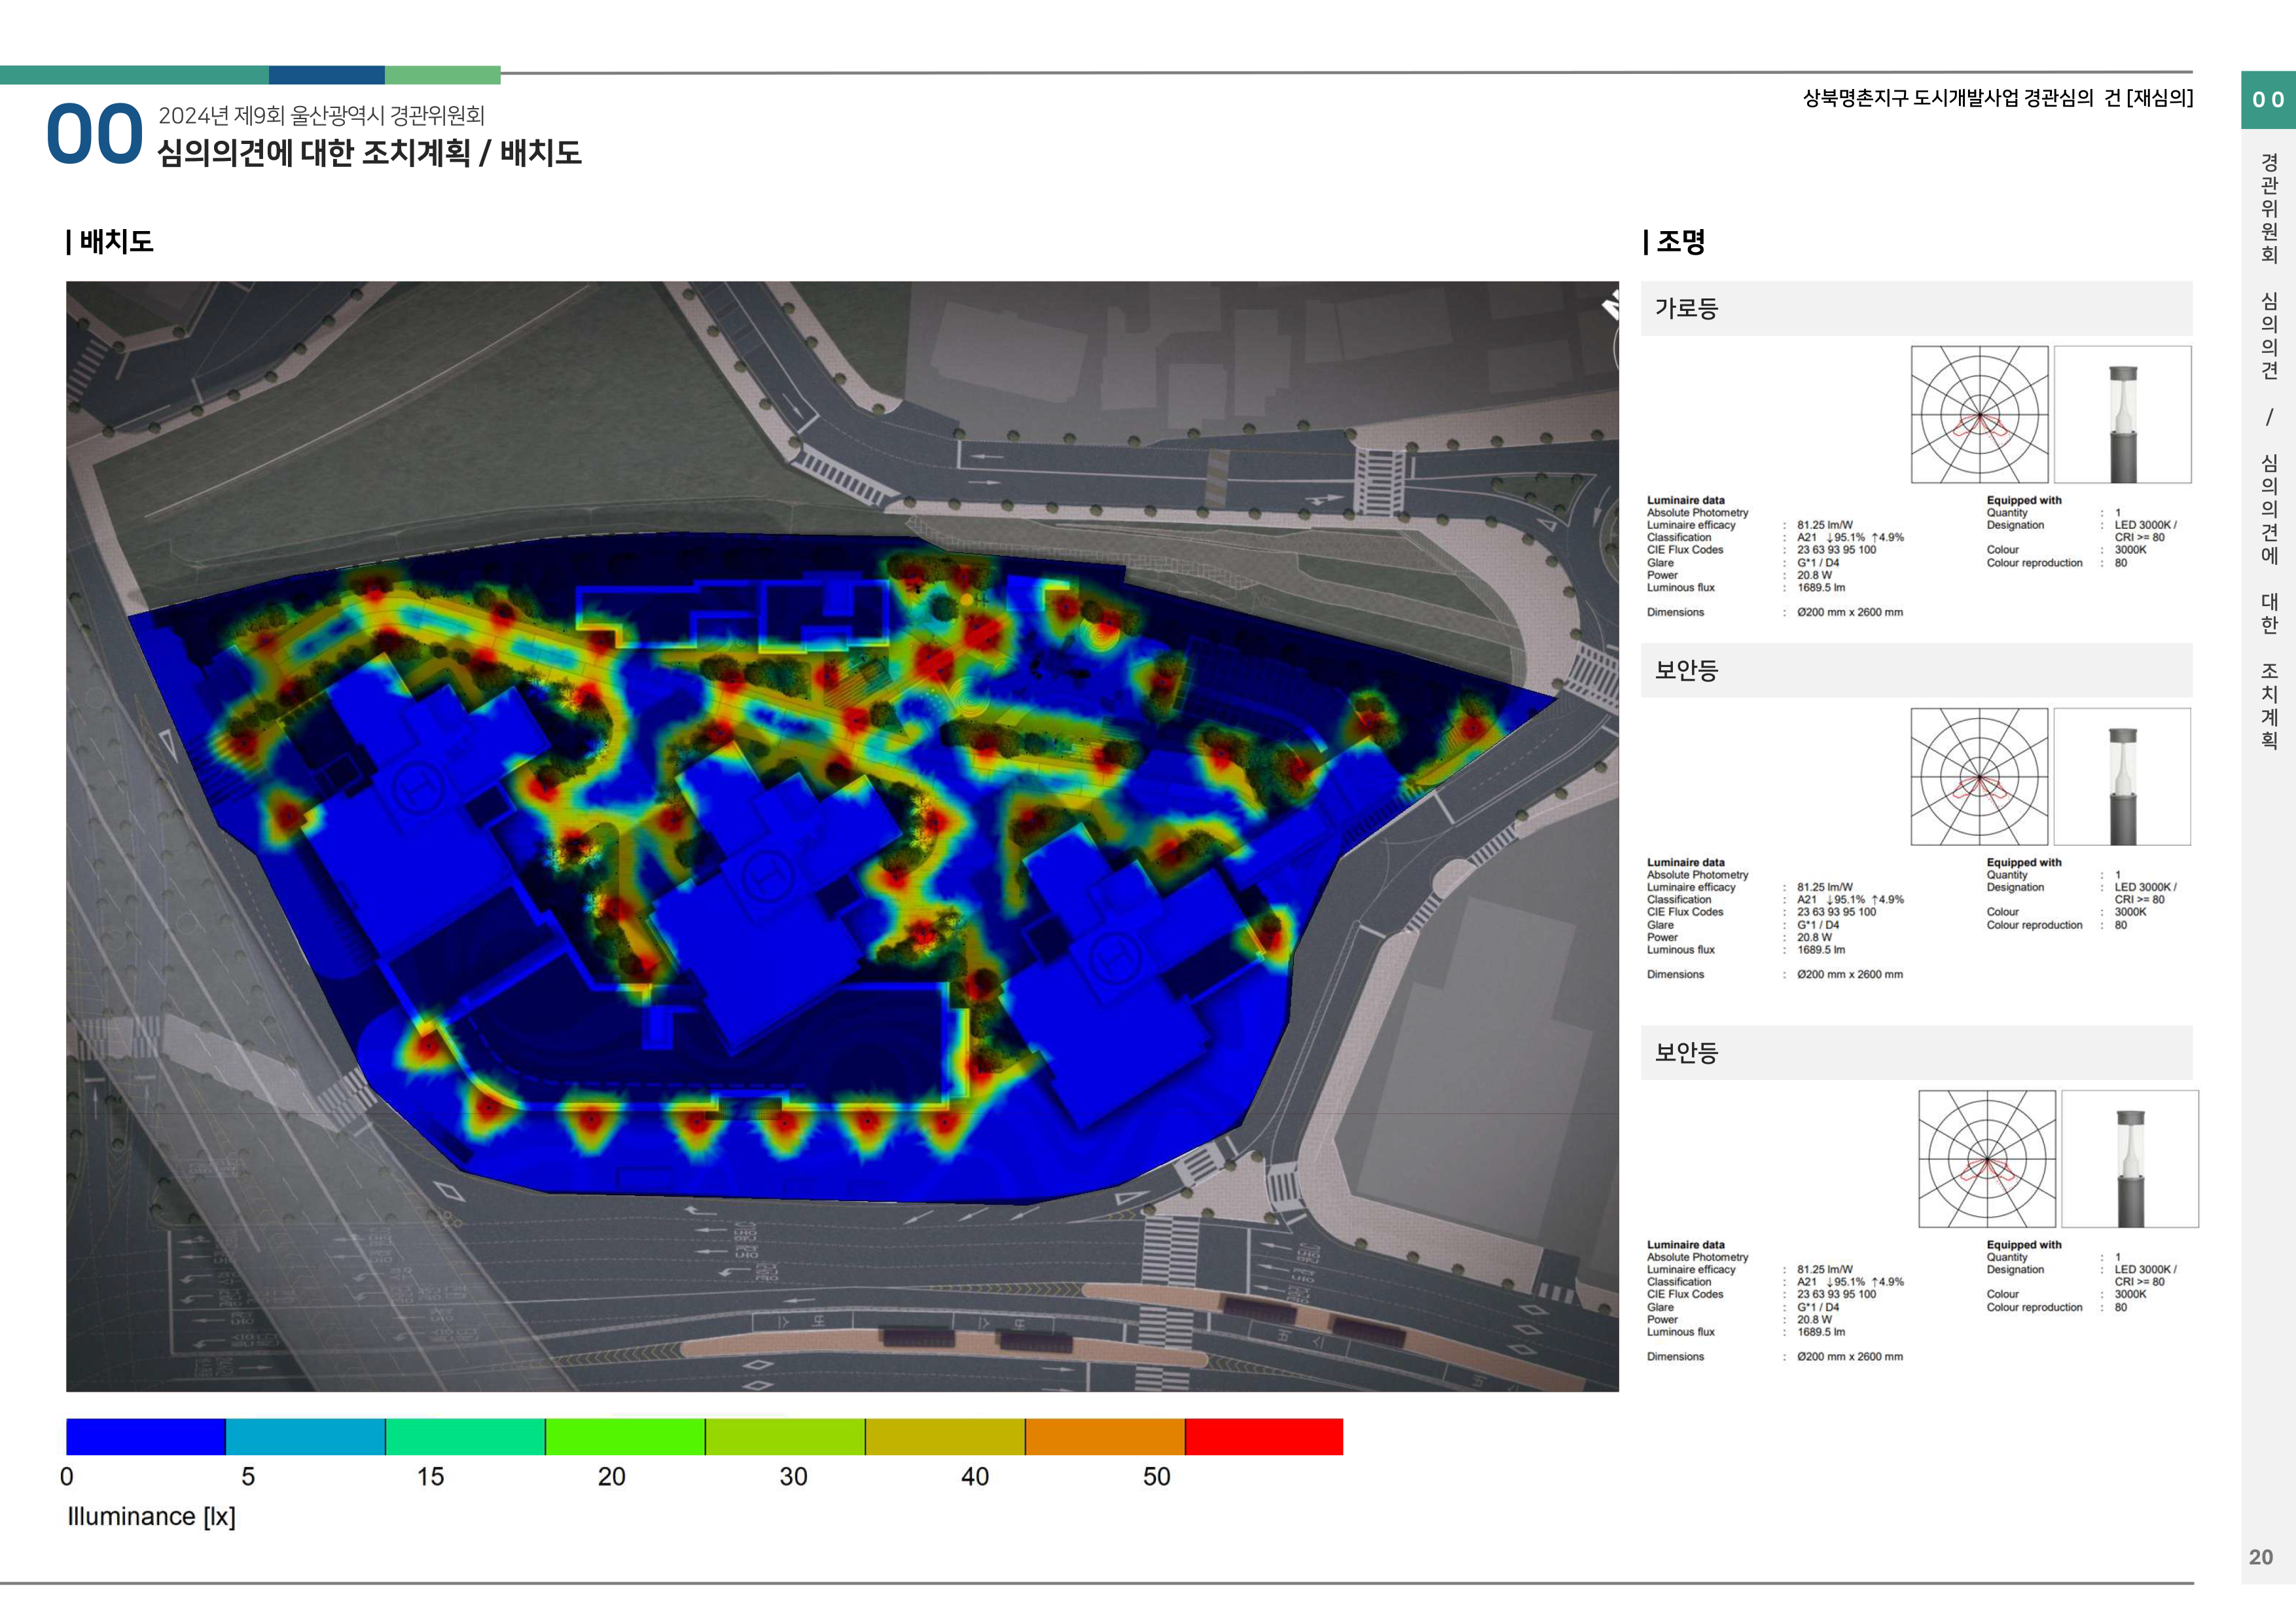Click the first 보안등 polar diagram
2296x1624 pixels.
click(1979, 776)
